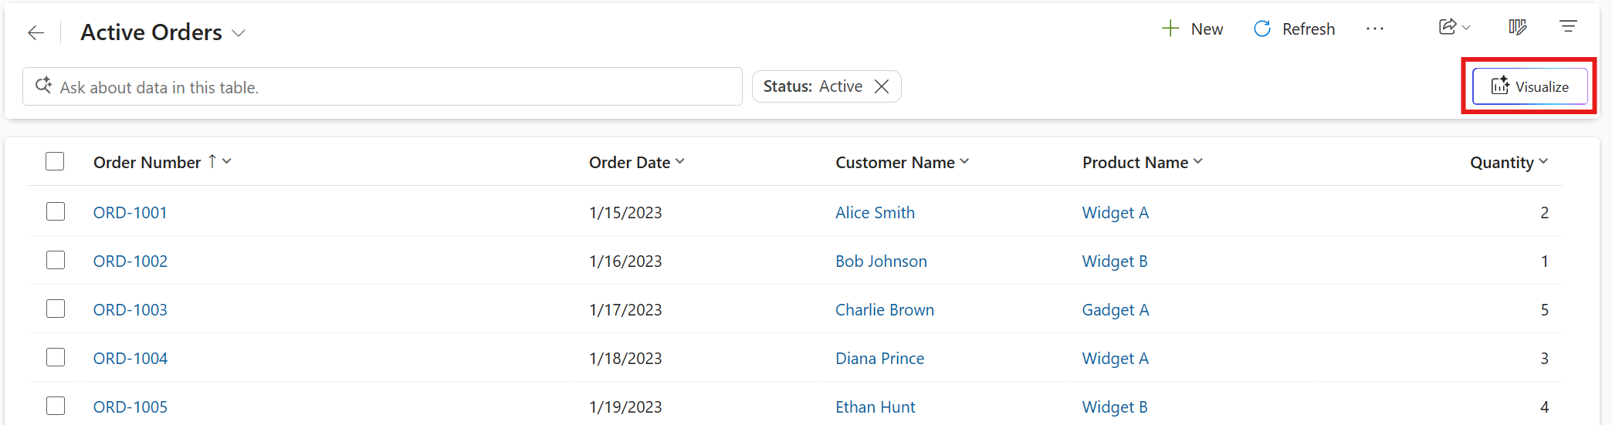The height and width of the screenshot is (425, 1612).
Task: Open the Charlie Brown customer link
Action: (884, 309)
